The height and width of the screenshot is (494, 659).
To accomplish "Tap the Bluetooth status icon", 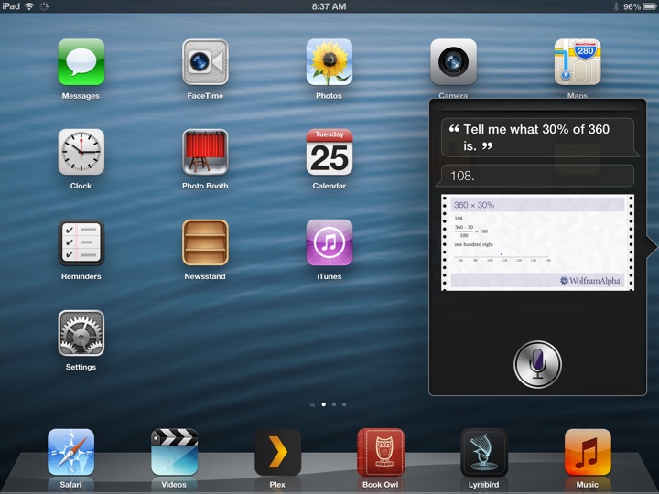I will [x=616, y=6].
